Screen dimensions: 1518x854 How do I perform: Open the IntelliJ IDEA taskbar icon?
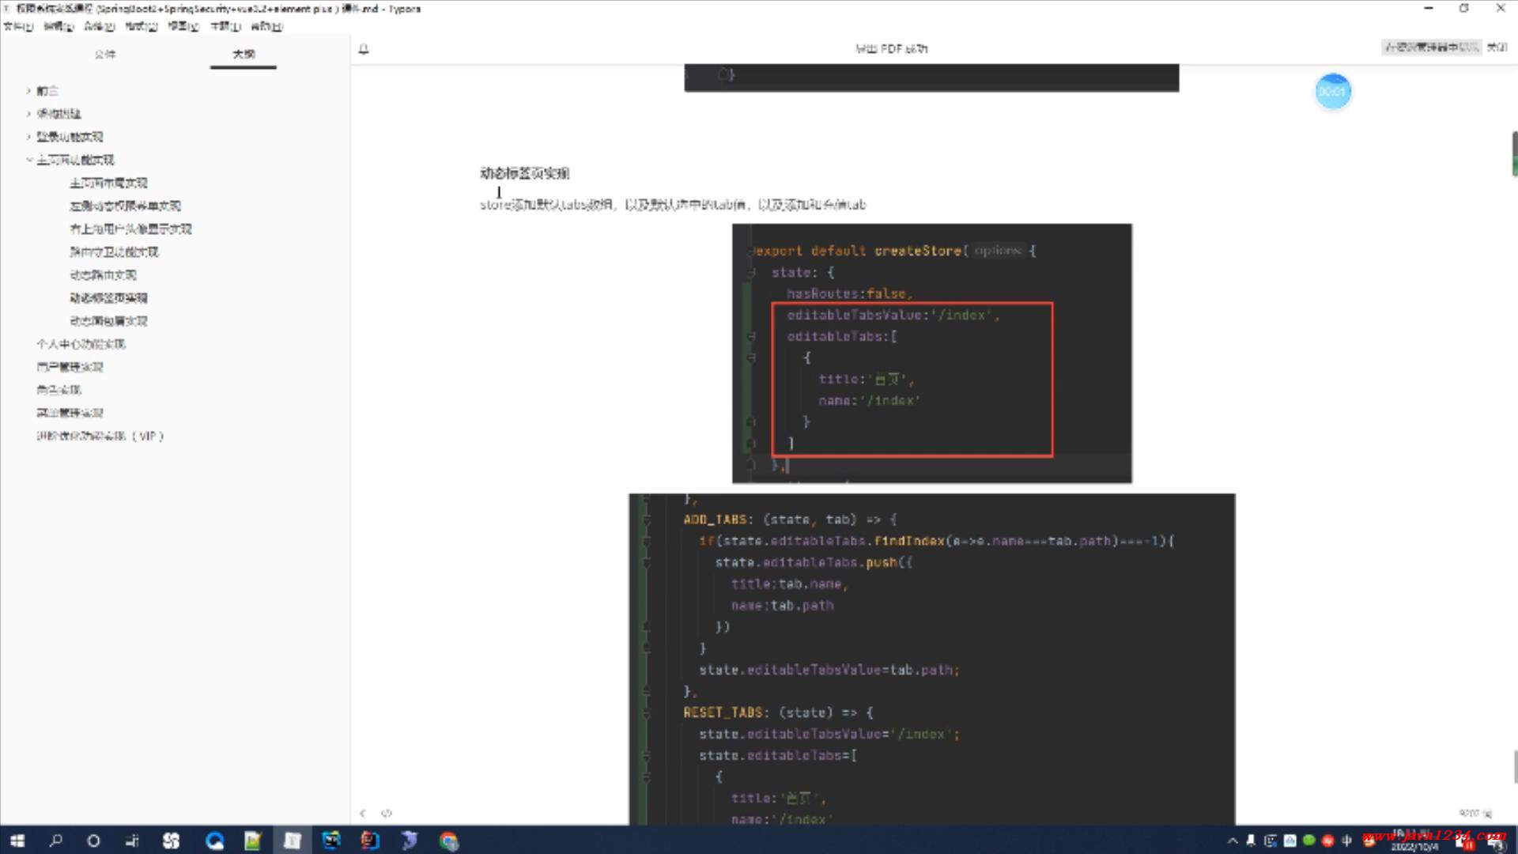[370, 841]
